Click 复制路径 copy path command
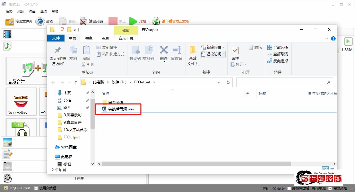The height and width of the screenshot is (192, 355). tap(107, 47)
